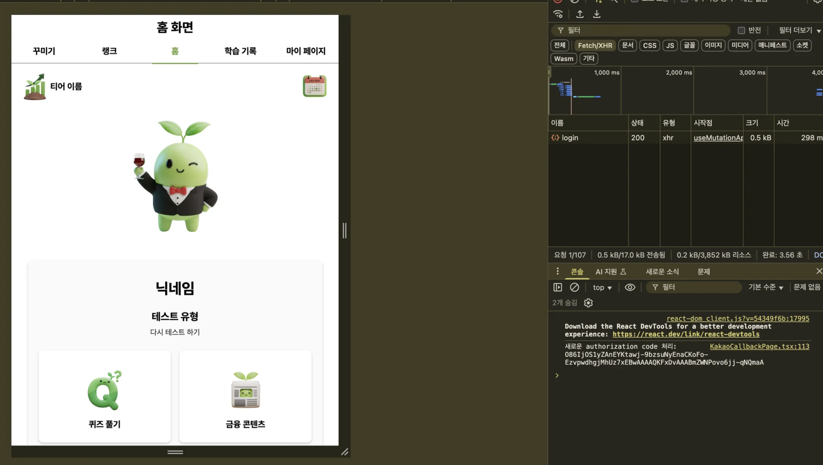This screenshot has height=465, width=823.
Task: Toggle the Fetch/XHR filter chip
Action: [x=595, y=45]
